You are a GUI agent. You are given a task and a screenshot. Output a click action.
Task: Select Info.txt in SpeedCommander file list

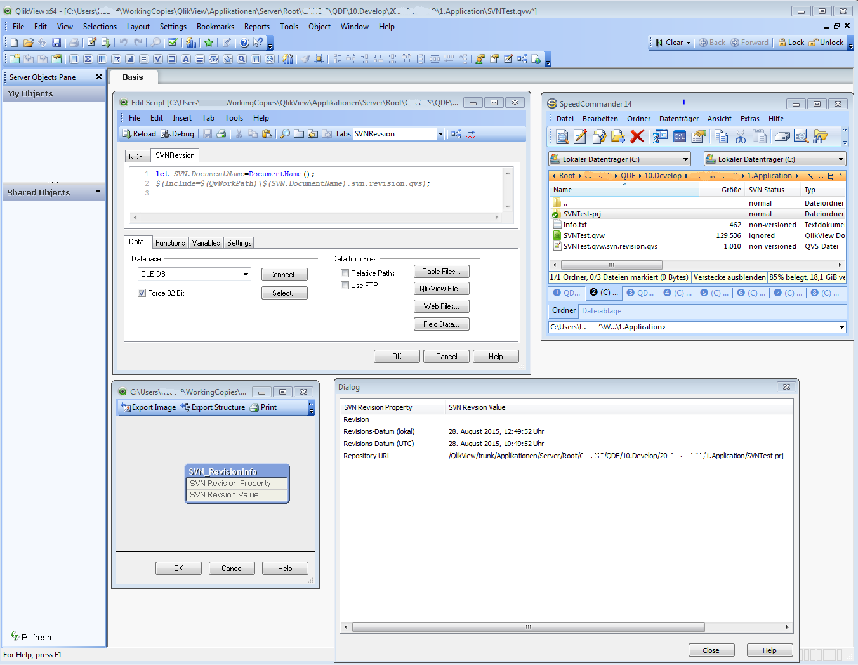[x=575, y=225]
